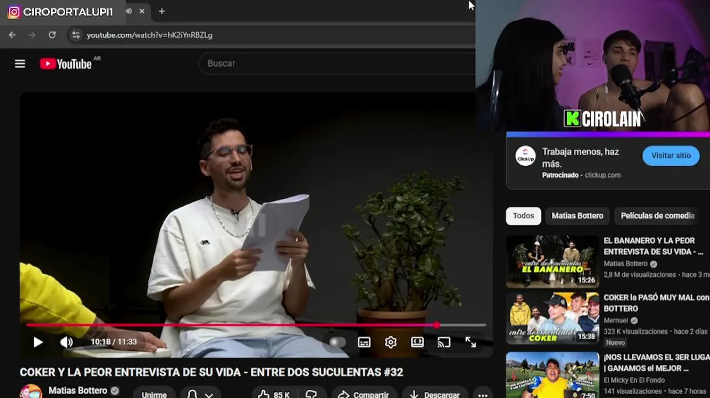Open ¡NOS LLEVAMOS EL 3ER LUGAR title
The image size is (710, 398).
(657, 363)
